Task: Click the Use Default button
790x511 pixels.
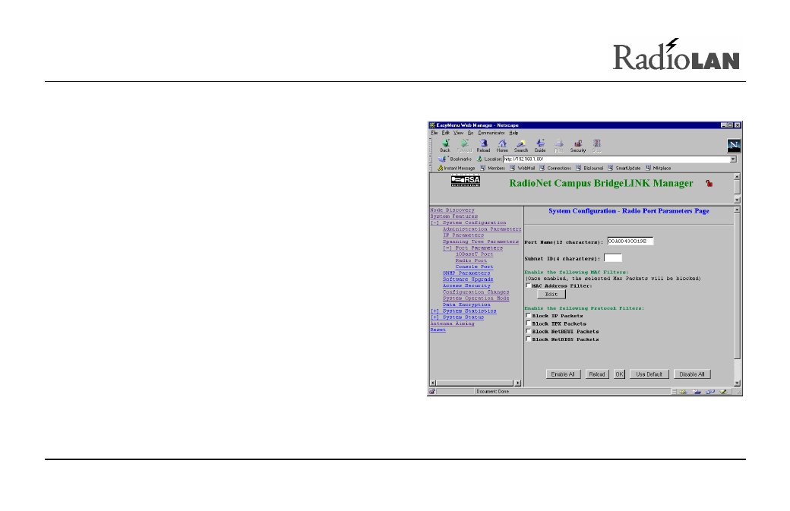Action: [x=649, y=374]
